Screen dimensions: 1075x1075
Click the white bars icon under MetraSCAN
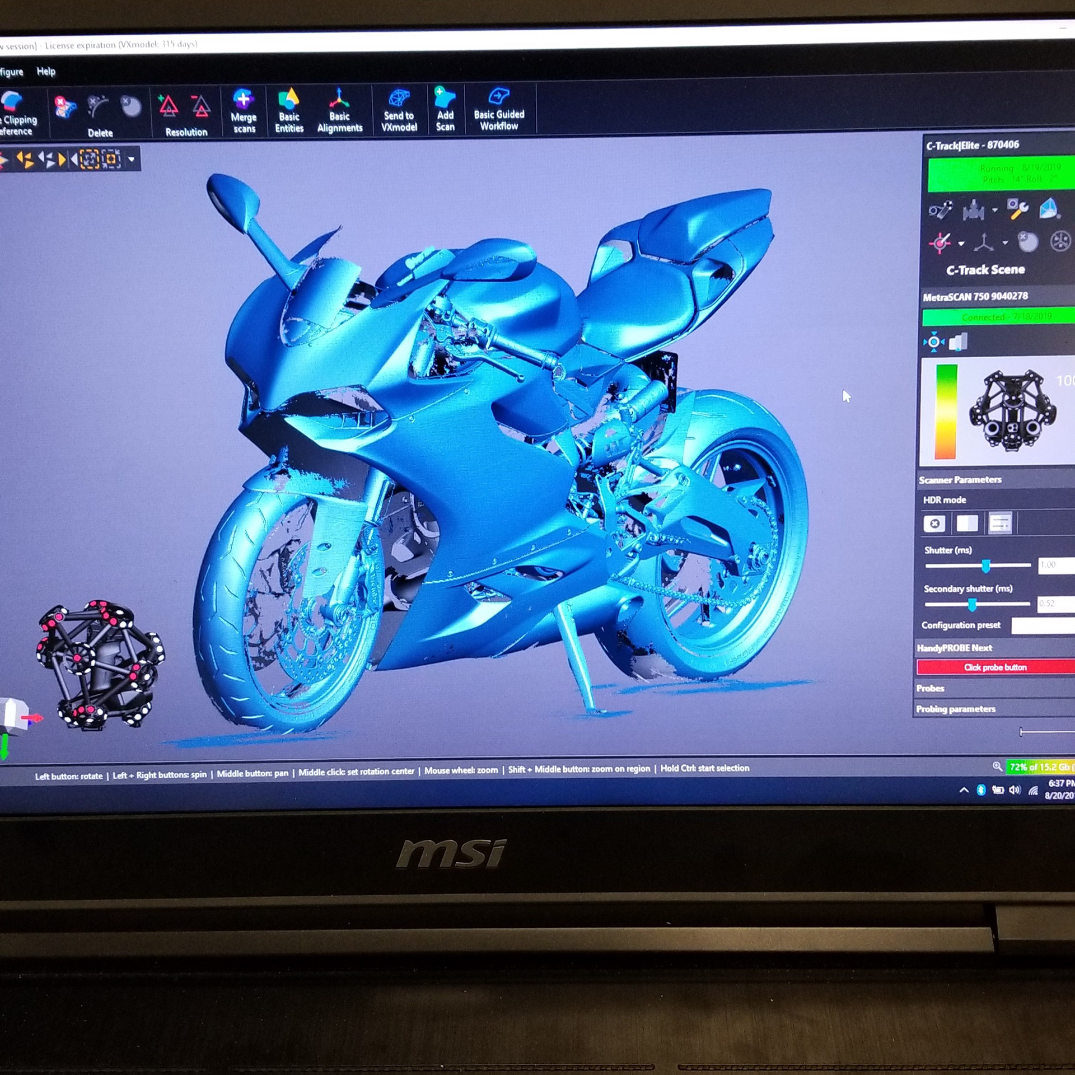coord(958,342)
